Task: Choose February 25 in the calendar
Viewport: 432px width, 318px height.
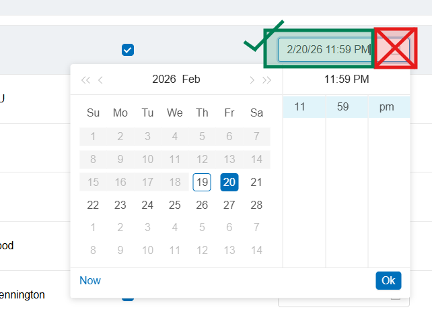Action: click(x=175, y=205)
